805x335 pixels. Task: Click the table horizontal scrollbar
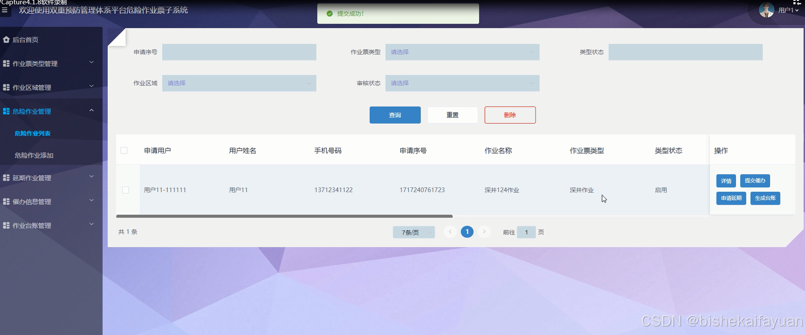click(x=284, y=216)
